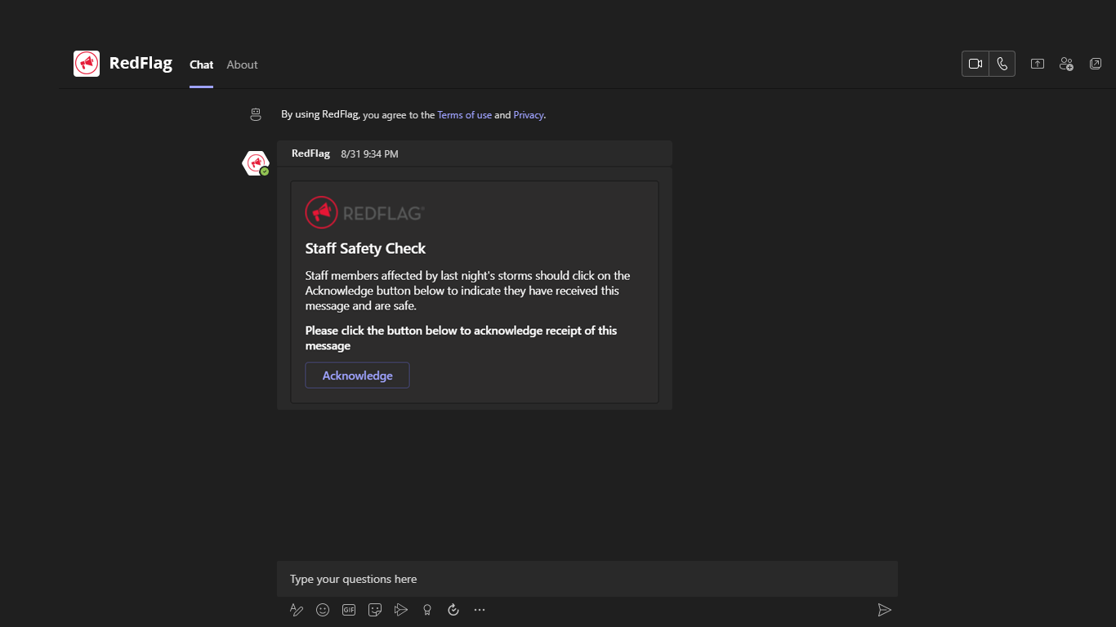1116x627 pixels.
Task: Open the text Format options
Action: tap(297, 610)
